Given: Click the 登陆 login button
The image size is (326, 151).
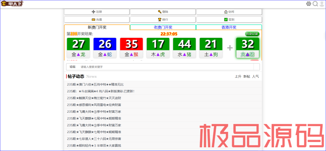Looking at the screenshot, I should (163, 12).
